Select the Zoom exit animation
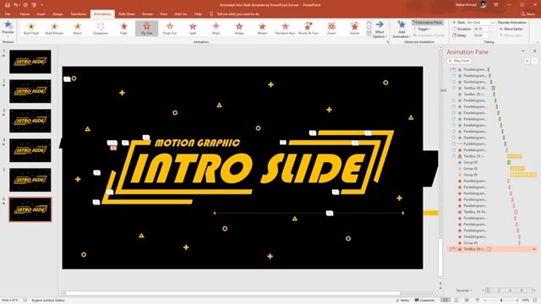This screenshot has height=304, width=541. pos(331,28)
